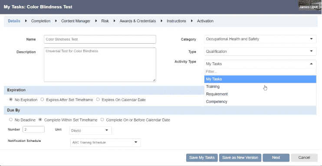Click the Activity Type Filter field

coord(260,72)
